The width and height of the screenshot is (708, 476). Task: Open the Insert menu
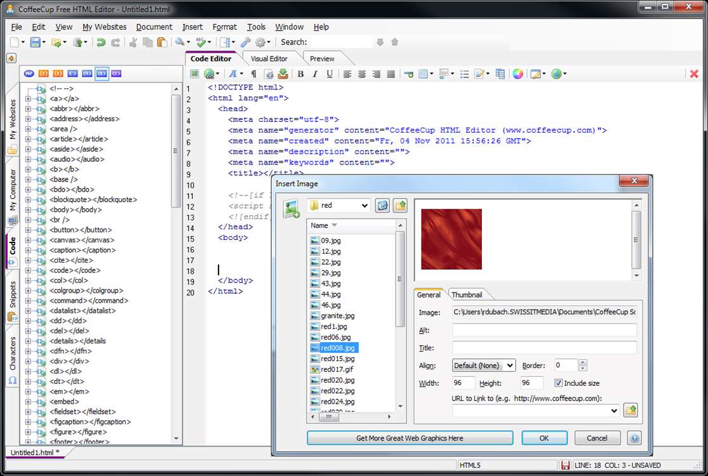click(x=192, y=27)
